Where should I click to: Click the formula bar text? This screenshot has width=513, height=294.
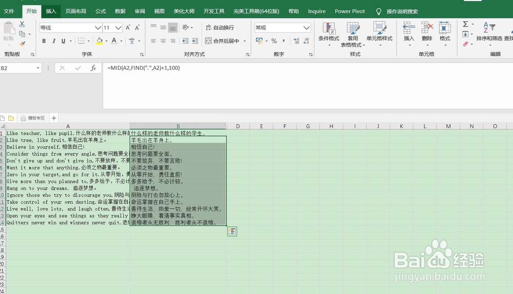click(144, 68)
